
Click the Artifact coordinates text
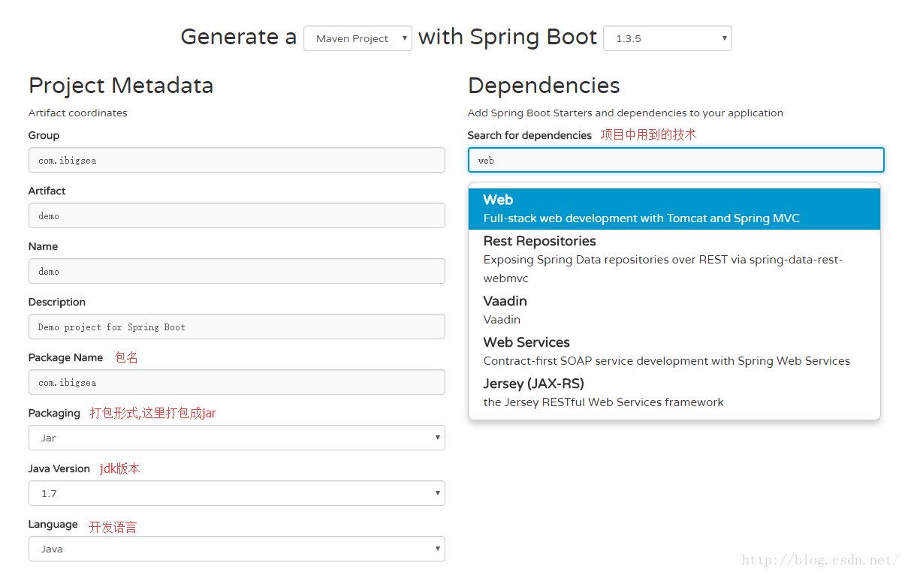coord(78,113)
